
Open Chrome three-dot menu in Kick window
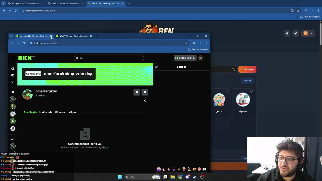coord(206,43)
